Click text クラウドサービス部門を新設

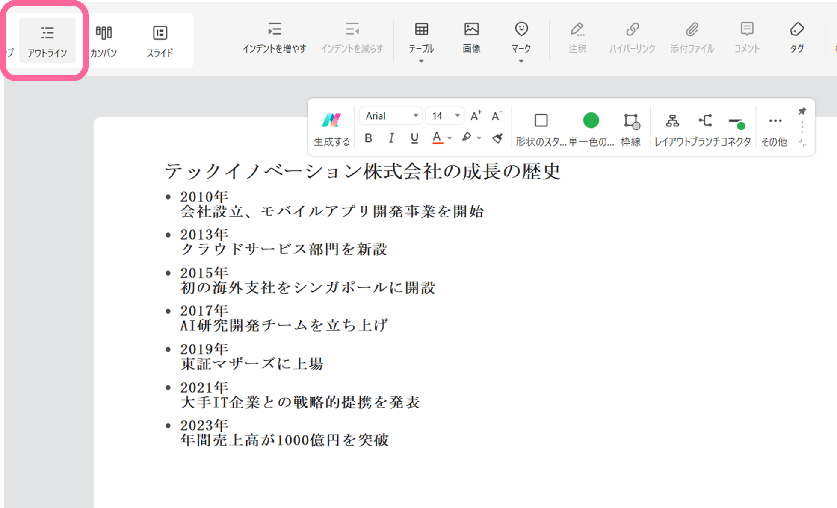click(x=284, y=249)
